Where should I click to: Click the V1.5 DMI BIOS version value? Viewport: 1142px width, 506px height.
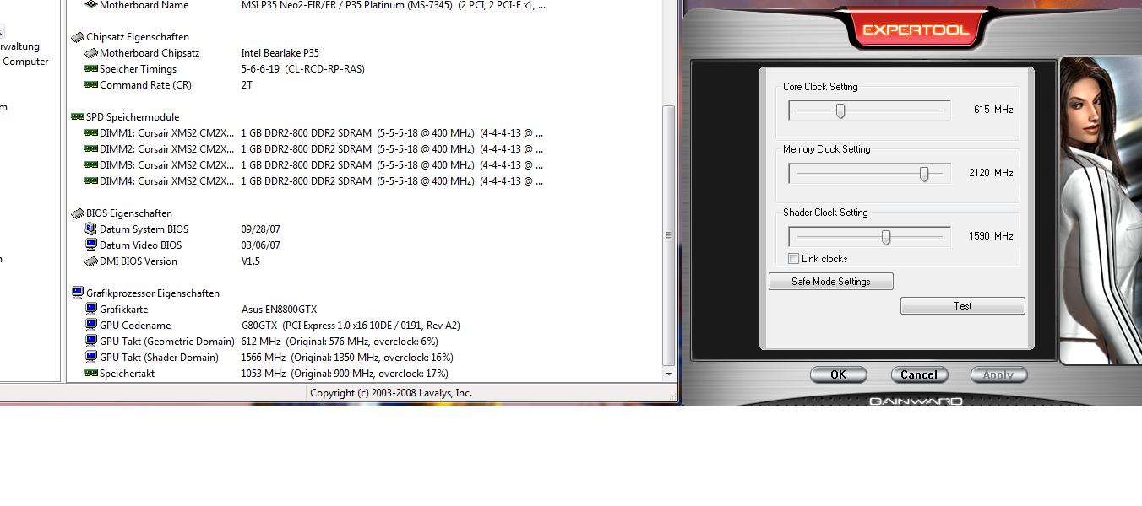click(250, 261)
